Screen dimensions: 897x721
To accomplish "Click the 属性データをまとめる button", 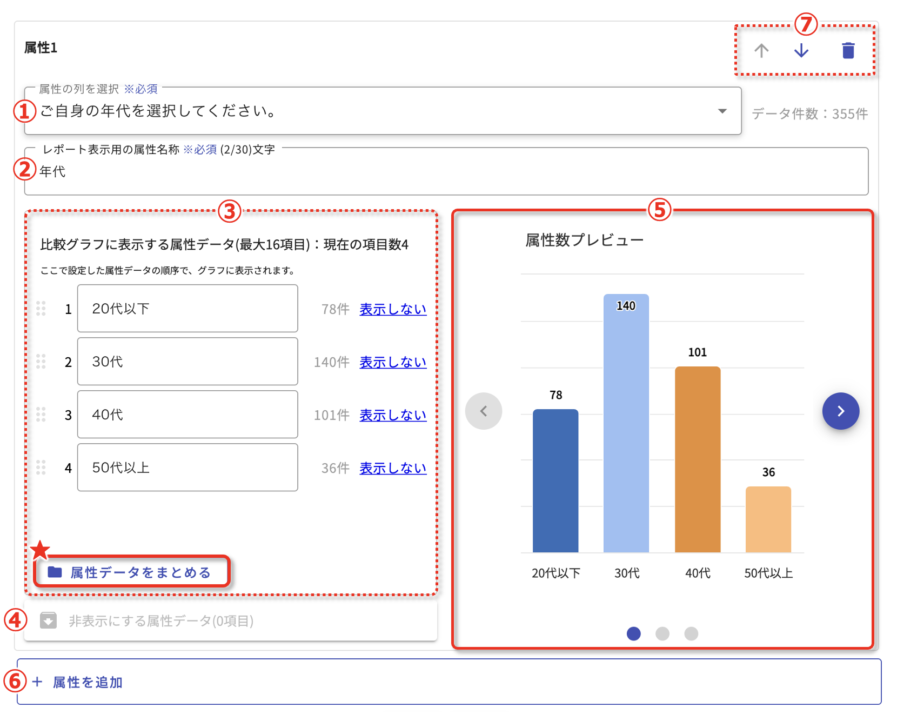I will [x=131, y=572].
